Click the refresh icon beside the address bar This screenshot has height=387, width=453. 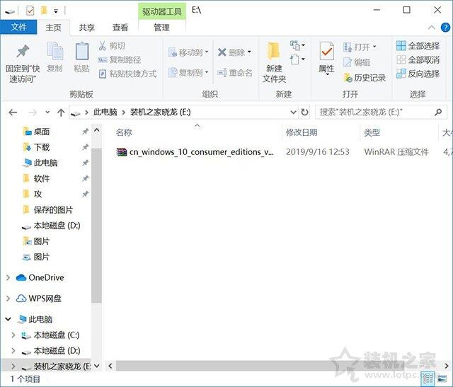coord(304,112)
